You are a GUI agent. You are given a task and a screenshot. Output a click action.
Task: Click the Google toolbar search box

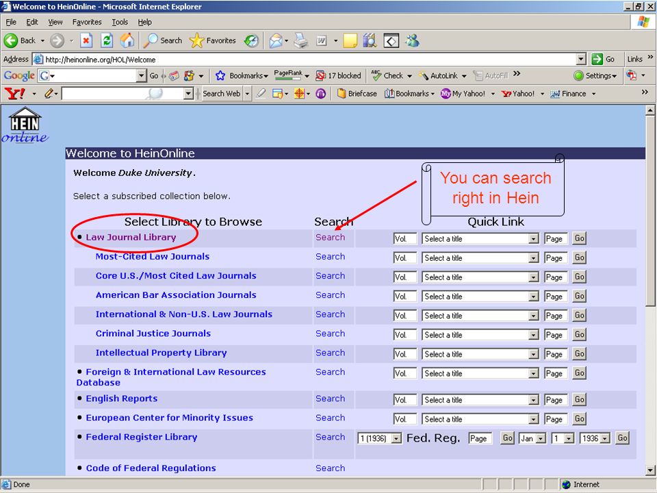click(92, 75)
